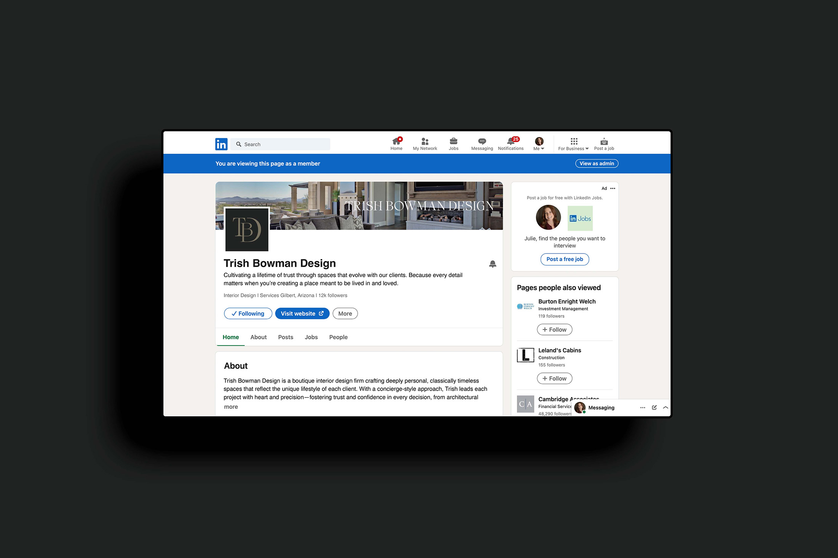The width and height of the screenshot is (838, 558).
Task: Go to Jobs briefcase icon in navbar
Action: 453,144
